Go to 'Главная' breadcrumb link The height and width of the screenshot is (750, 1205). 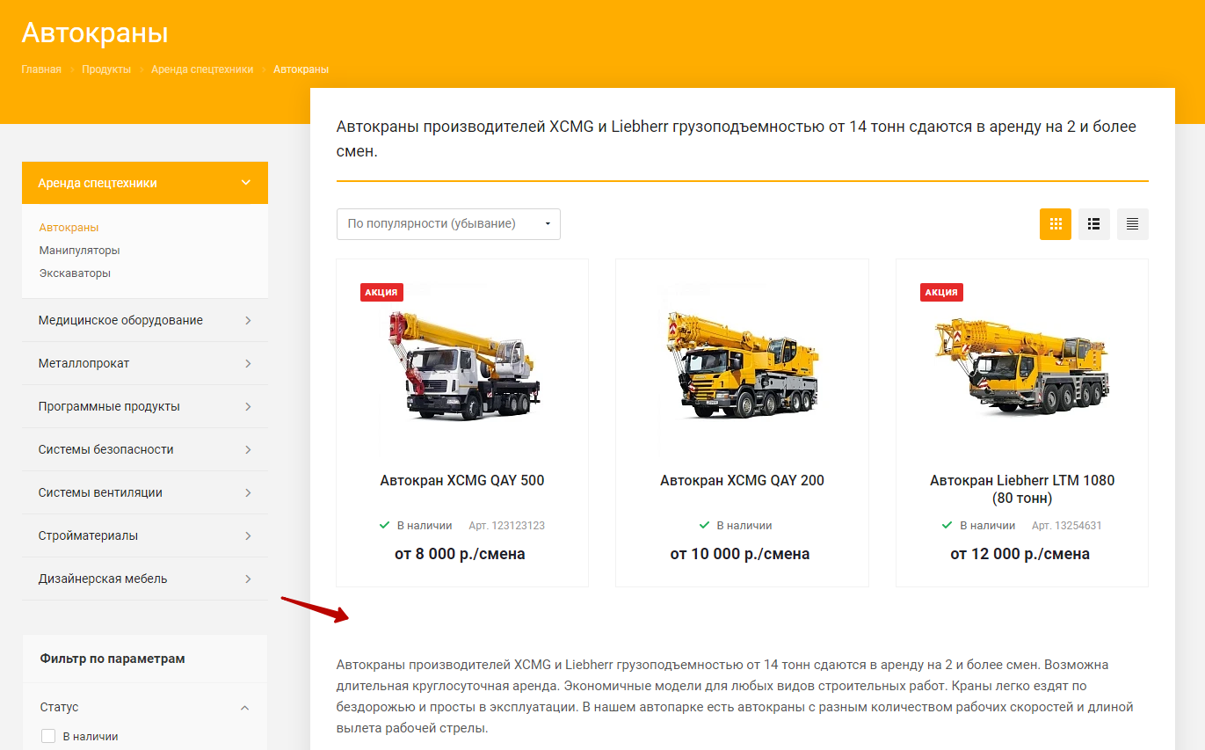(x=41, y=69)
